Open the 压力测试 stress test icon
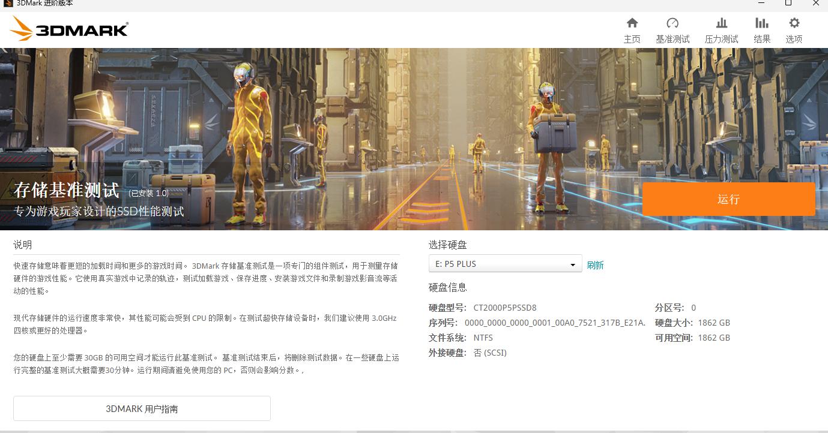 [721, 23]
